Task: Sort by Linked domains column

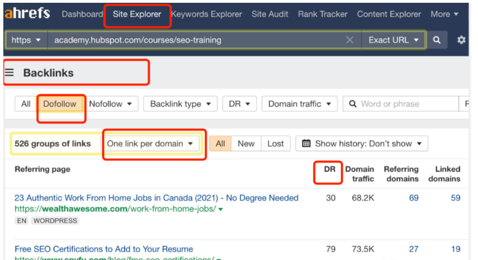Action: point(444,174)
